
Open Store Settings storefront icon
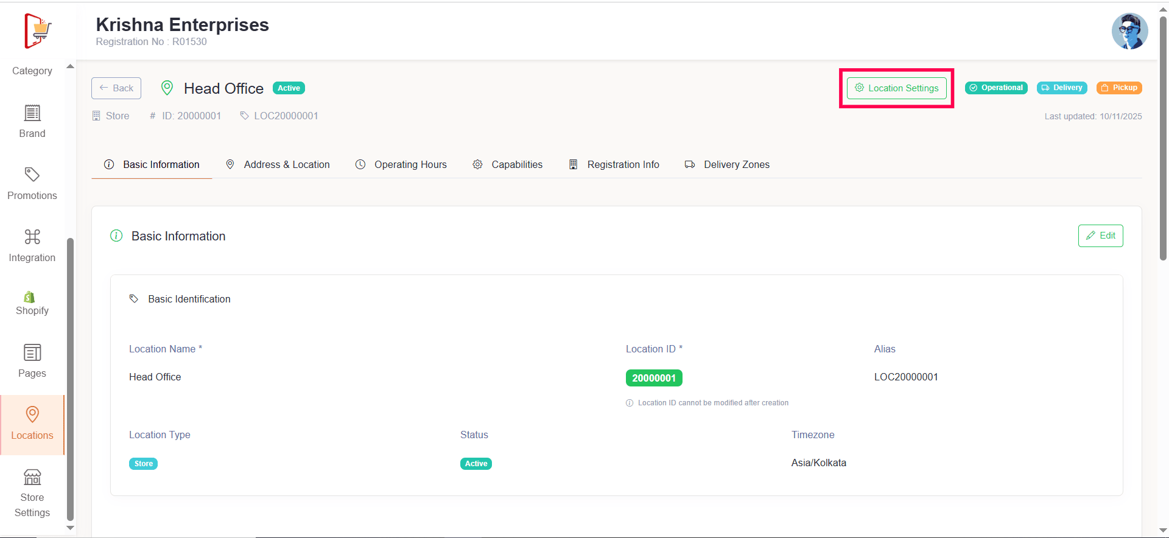(x=32, y=477)
